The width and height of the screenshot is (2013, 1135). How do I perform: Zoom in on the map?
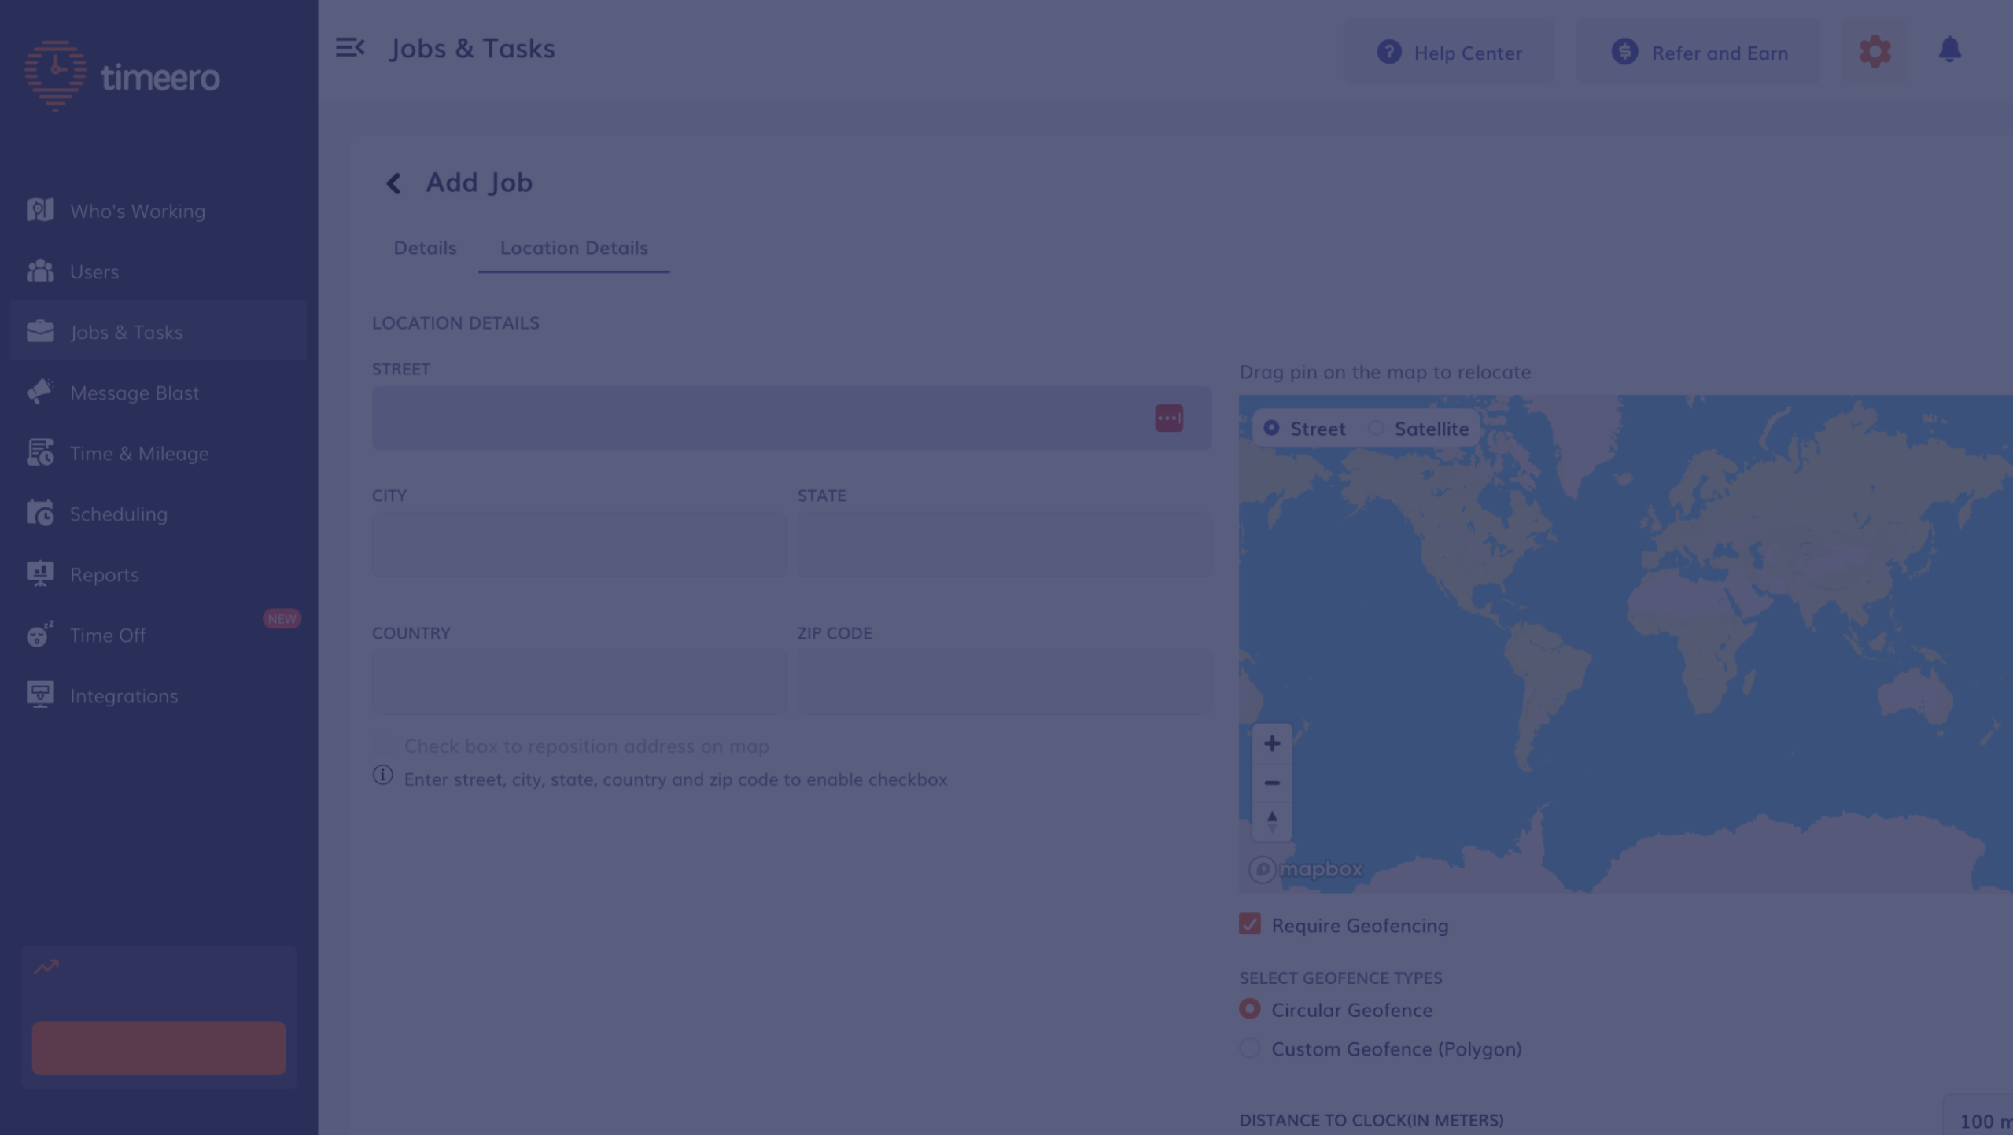point(1271,743)
